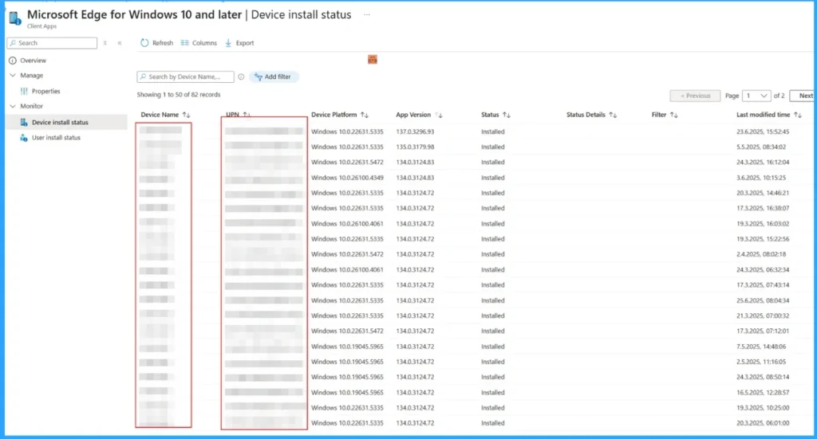Click the timestamp 23.6.2025, 15:52:45
The height and width of the screenshot is (439, 817).
pos(763,131)
